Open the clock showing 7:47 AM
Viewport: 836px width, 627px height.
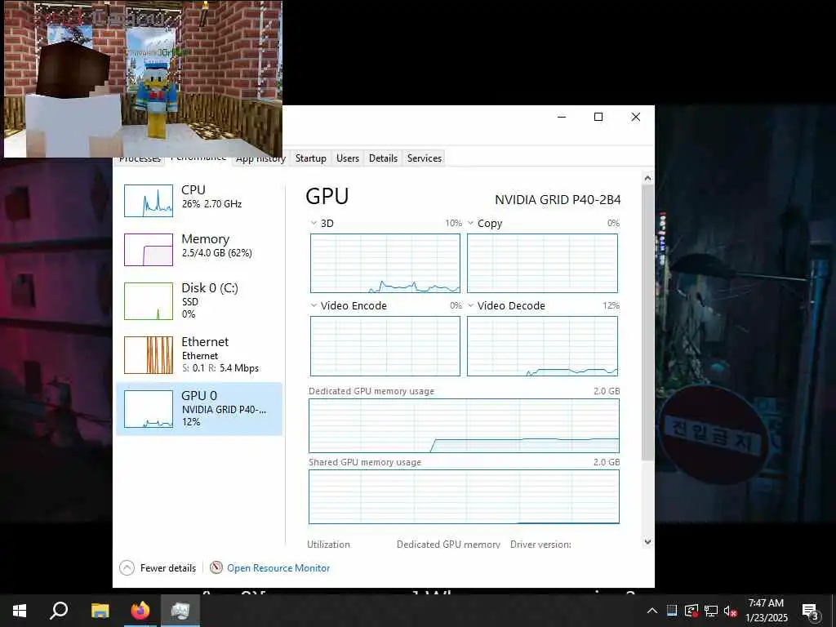click(x=766, y=611)
